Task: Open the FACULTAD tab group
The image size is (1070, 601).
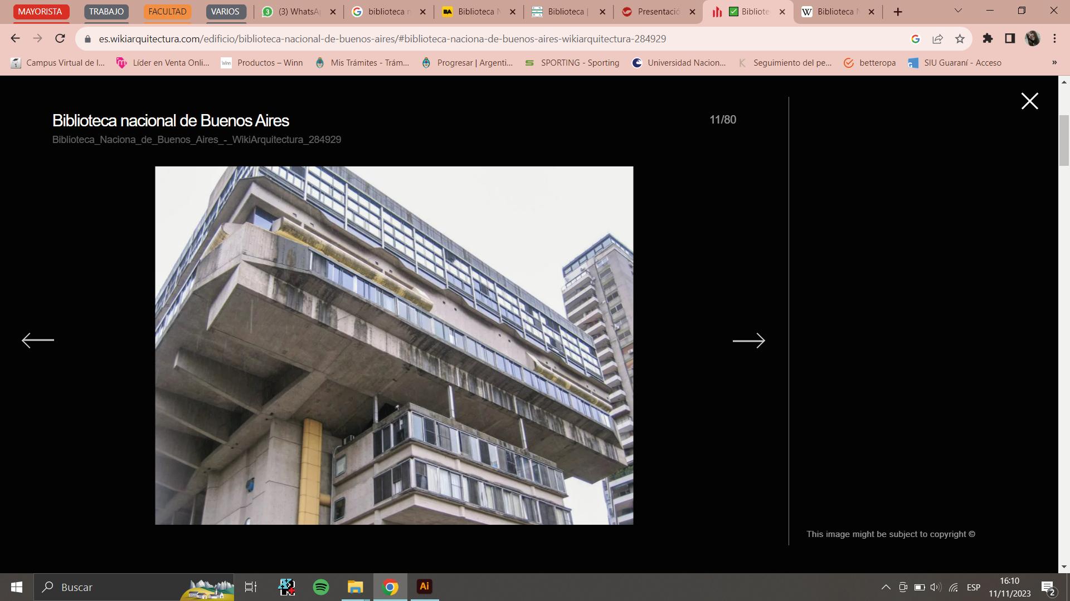Action: tap(167, 12)
